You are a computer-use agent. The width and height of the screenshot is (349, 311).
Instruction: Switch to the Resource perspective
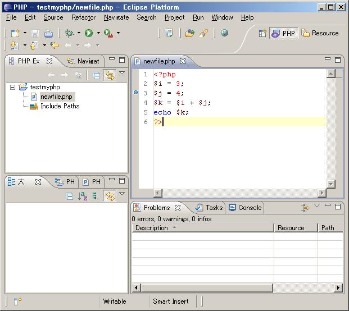[320, 33]
